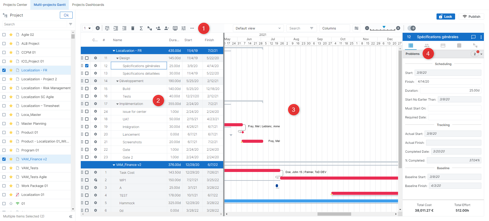Click the indent task icon in toolbar
489x221 pixels.
click(x=116, y=28)
